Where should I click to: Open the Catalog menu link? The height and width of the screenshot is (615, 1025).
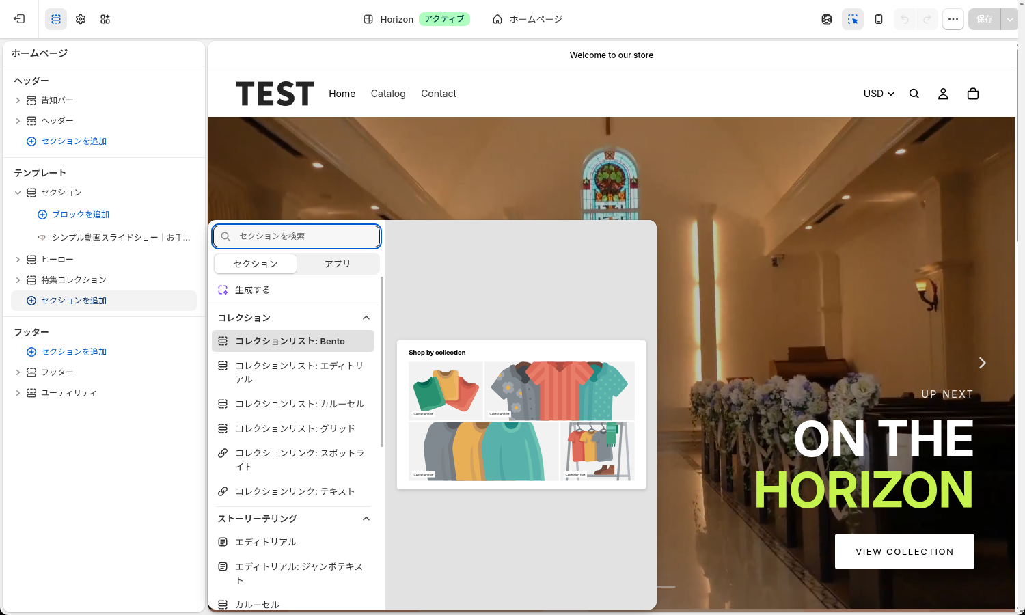point(388,94)
